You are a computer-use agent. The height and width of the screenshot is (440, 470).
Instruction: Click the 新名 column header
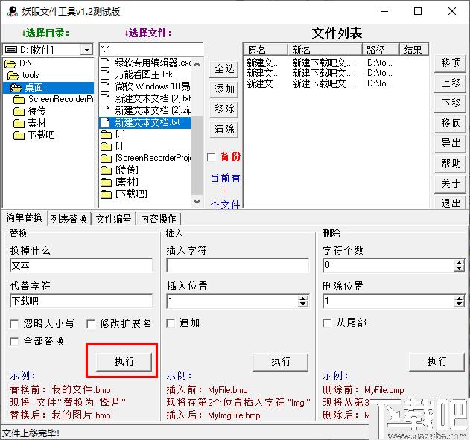click(x=325, y=49)
